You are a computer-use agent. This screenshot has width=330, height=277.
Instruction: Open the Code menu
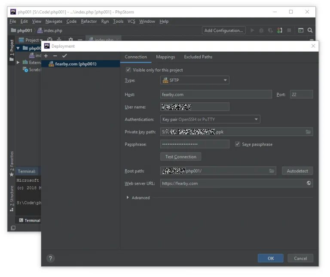pyautogui.click(x=71, y=21)
